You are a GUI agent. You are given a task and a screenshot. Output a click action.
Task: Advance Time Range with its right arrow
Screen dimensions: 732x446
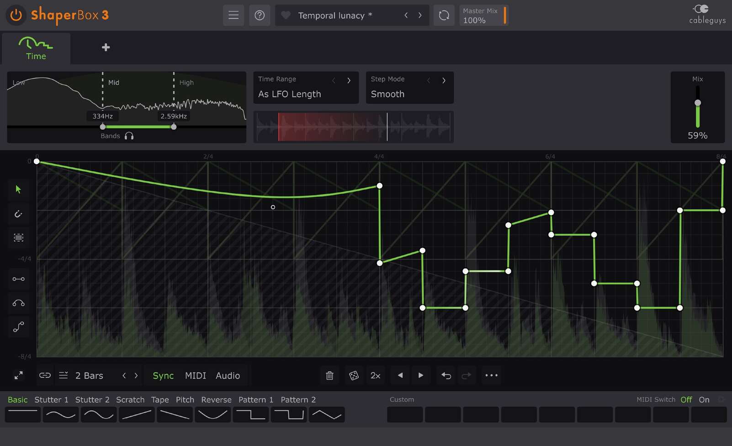coord(349,80)
